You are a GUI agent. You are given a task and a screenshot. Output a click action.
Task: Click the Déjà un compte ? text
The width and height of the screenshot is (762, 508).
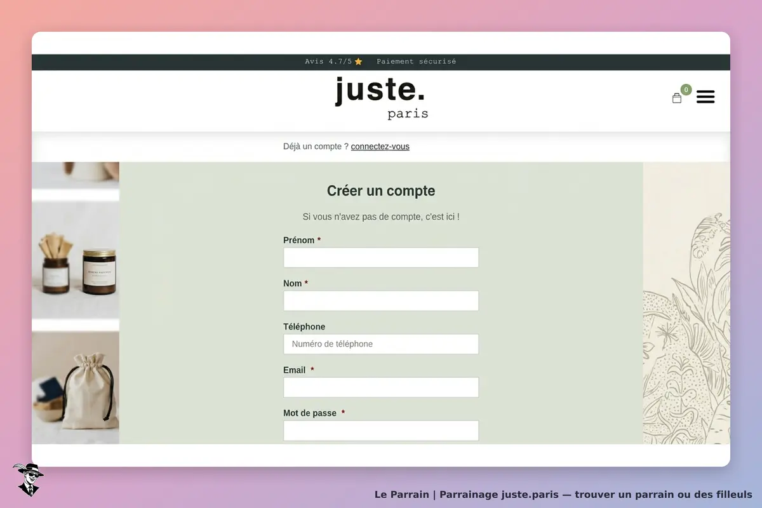[316, 147]
